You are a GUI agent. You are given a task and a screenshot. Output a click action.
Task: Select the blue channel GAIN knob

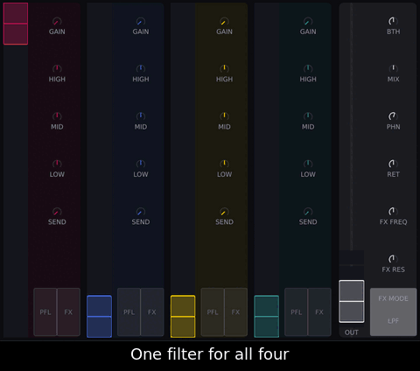(141, 21)
